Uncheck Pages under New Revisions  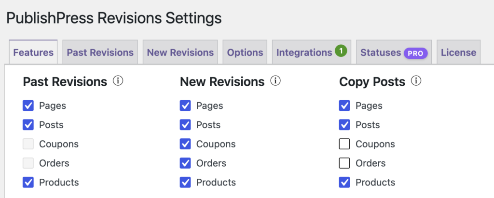tap(185, 106)
